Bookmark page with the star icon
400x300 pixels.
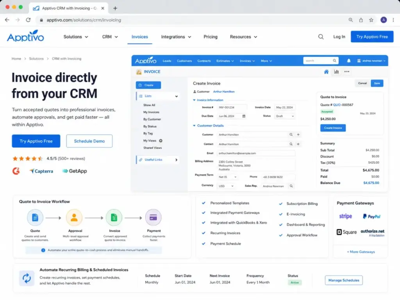tap(371, 20)
